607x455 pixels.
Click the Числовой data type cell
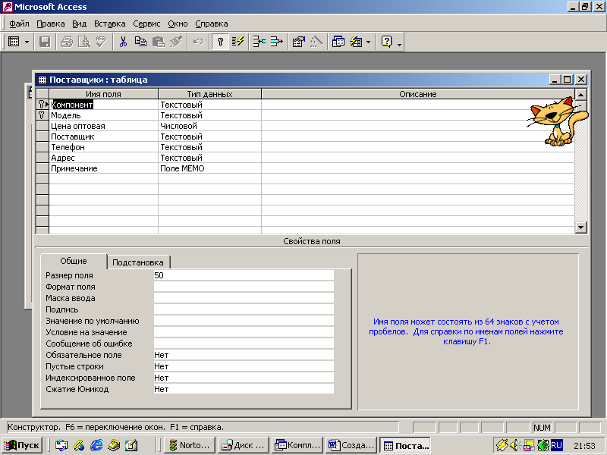pyautogui.click(x=210, y=126)
